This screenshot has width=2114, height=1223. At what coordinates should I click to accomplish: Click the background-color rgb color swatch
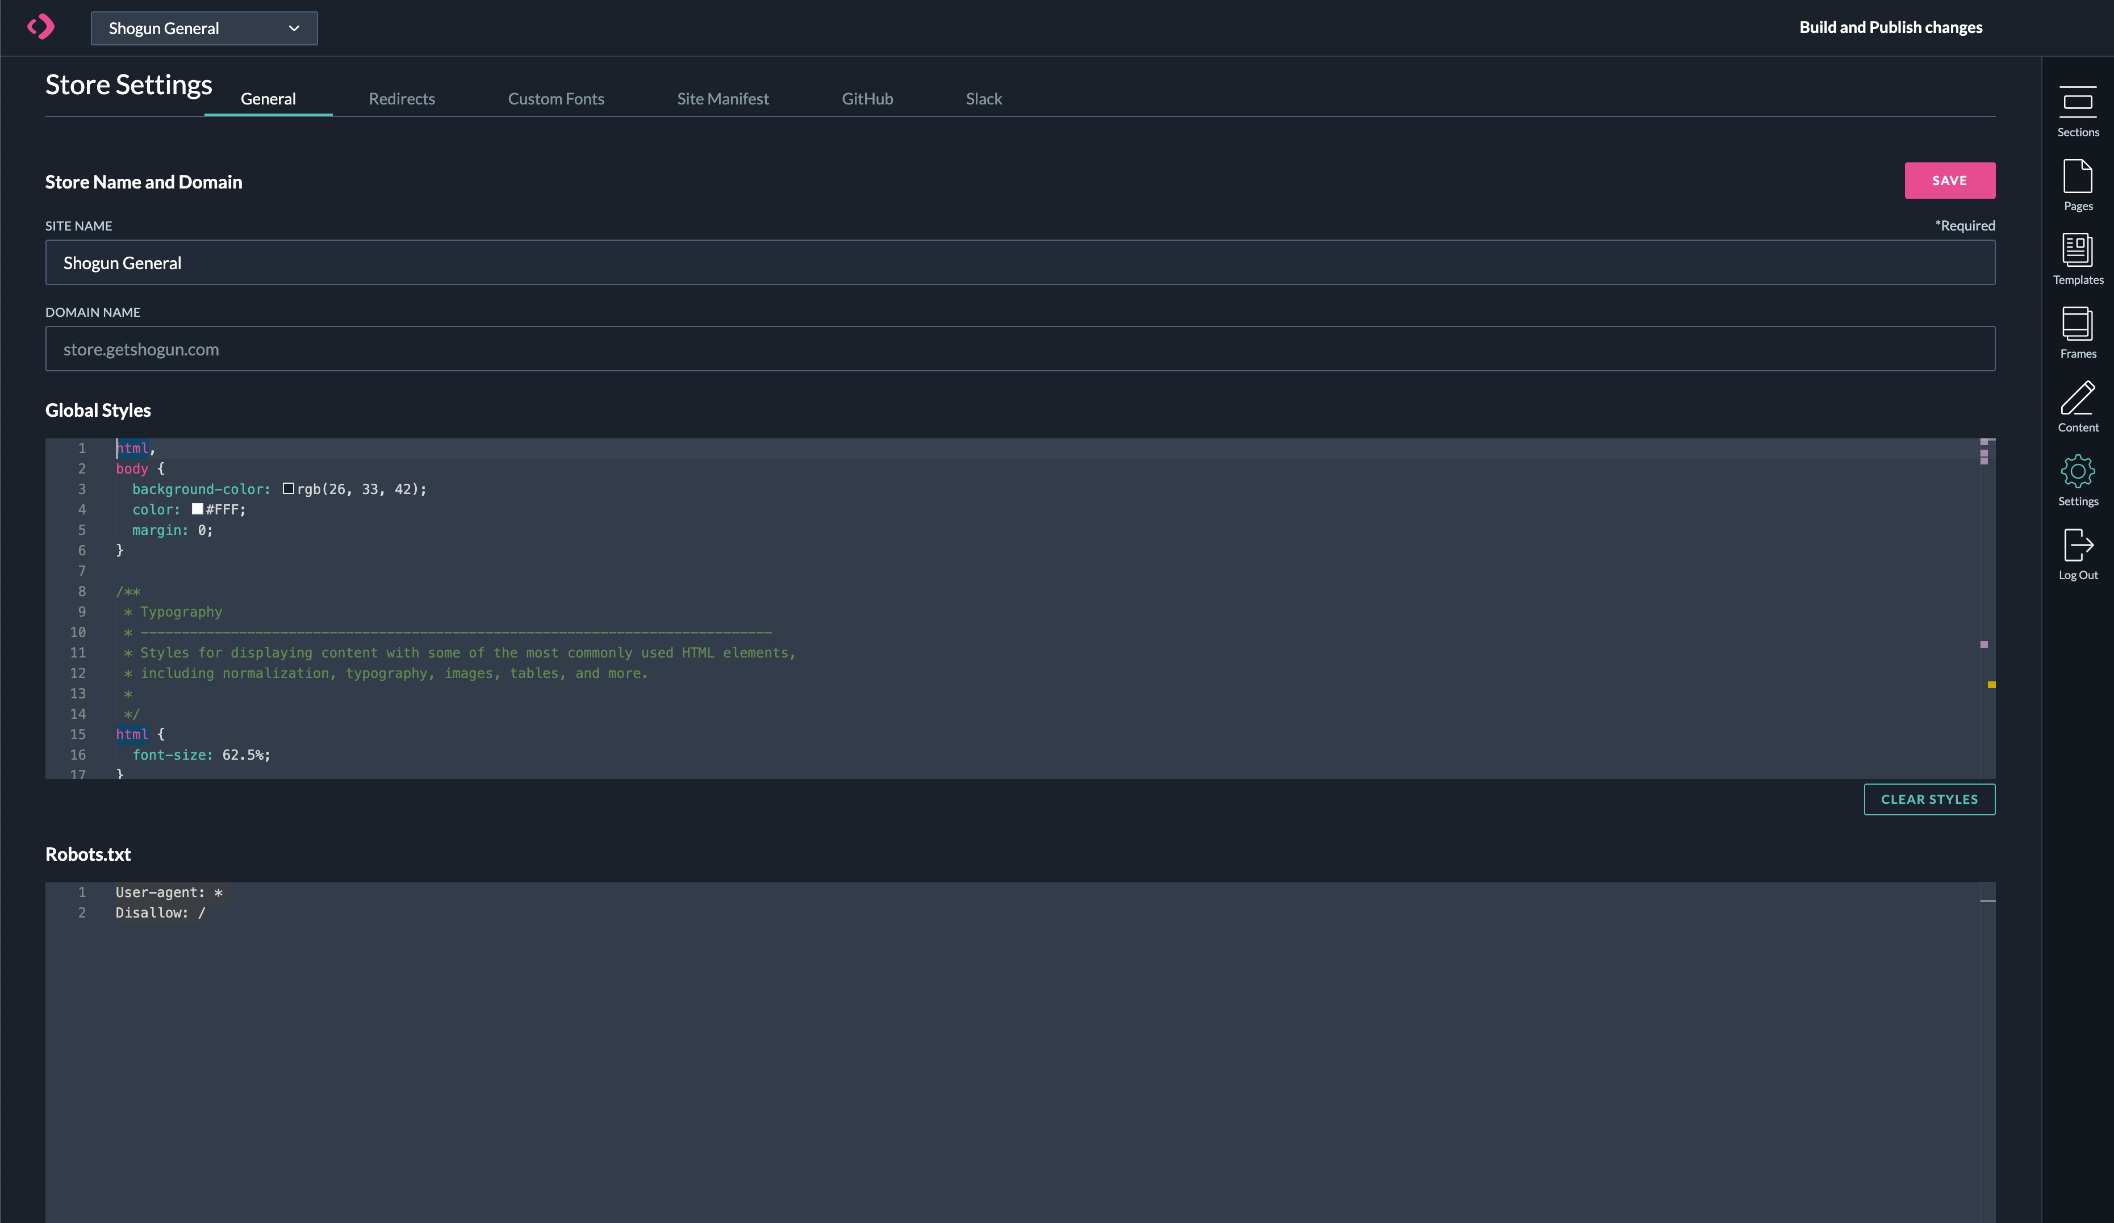click(x=288, y=488)
